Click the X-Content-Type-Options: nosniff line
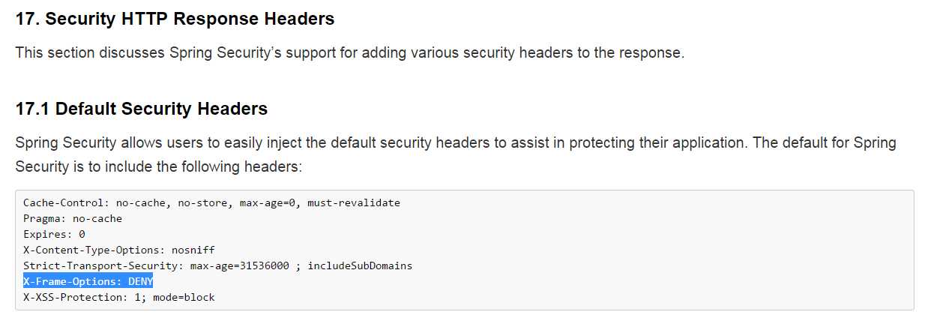Screen dimensions: 925x321 119,250
